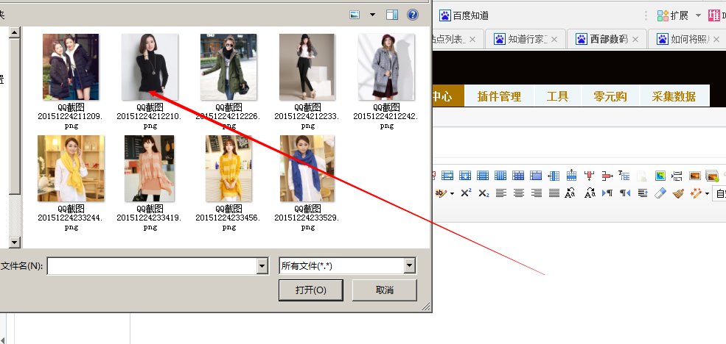Viewport: 726px width, 344px height.
Task: Click the red delete column icon
Action: coord(589,176)
